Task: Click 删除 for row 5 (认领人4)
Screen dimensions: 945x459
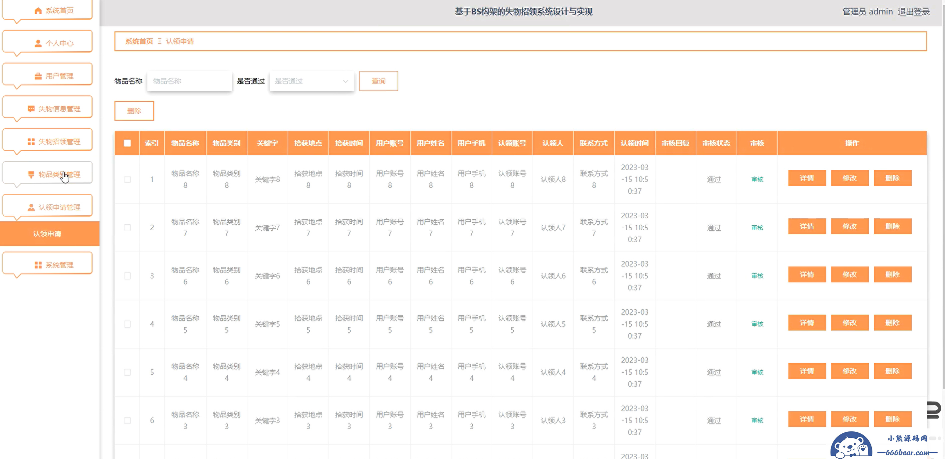Action: (x=892, y=371)
